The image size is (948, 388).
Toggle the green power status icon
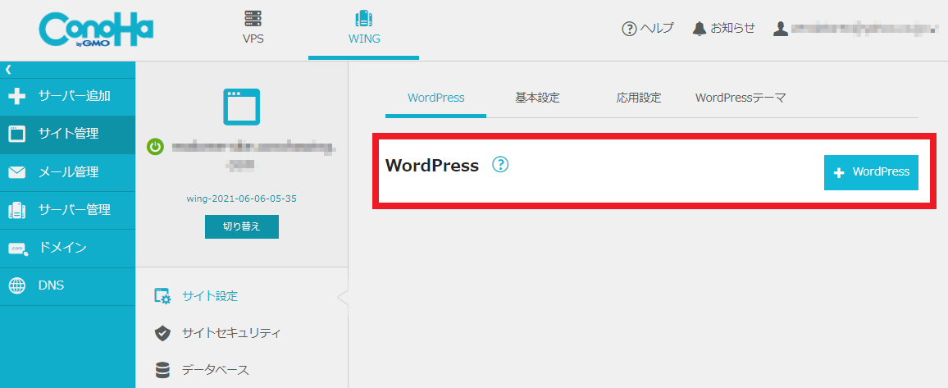(155, 147)
